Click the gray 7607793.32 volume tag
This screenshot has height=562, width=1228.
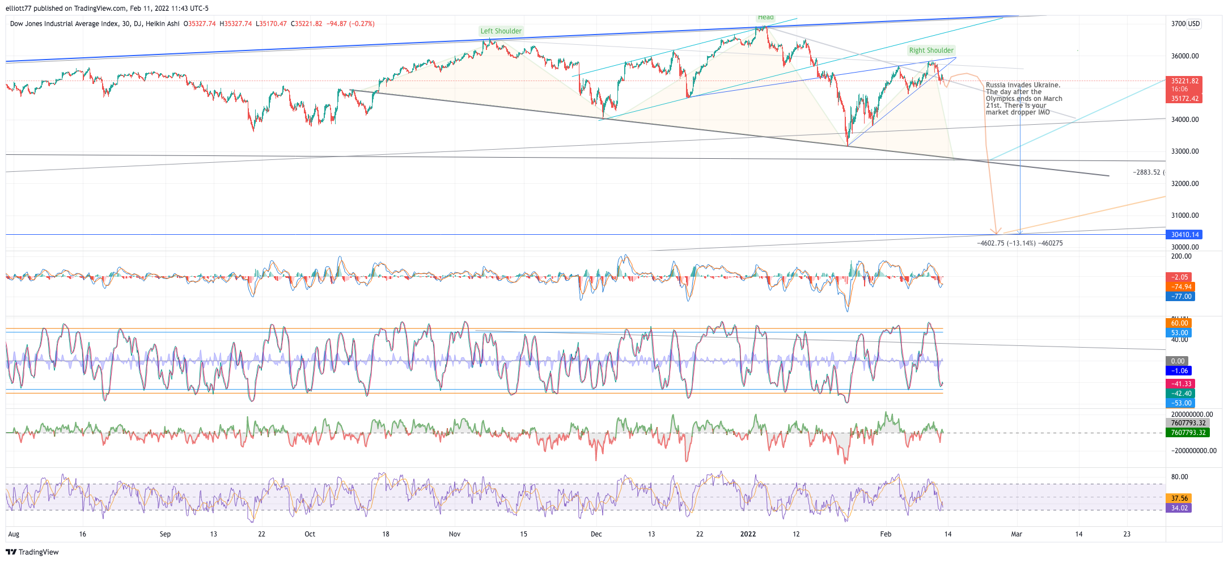[x=1188, y=423]
